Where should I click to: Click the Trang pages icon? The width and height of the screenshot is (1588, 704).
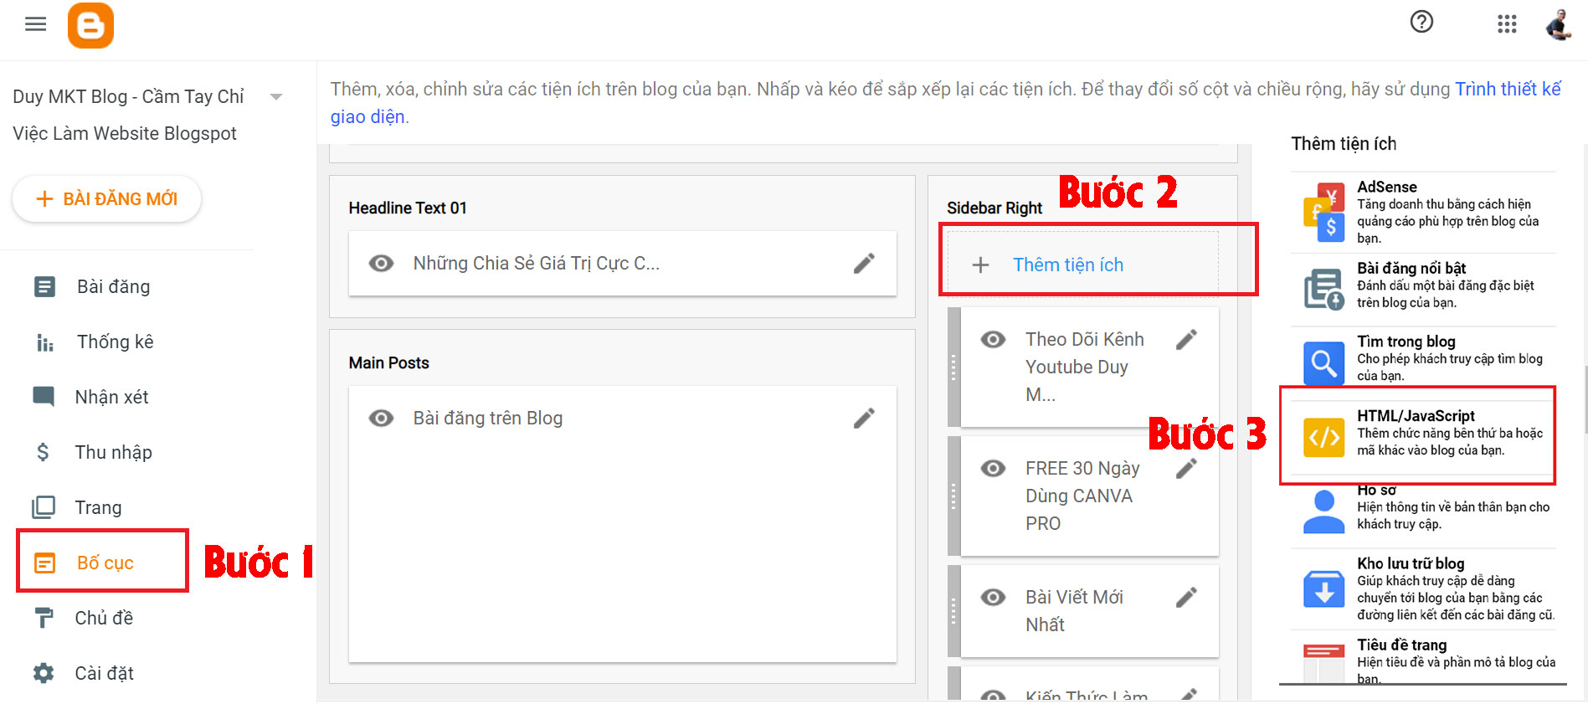click(44, 507)
